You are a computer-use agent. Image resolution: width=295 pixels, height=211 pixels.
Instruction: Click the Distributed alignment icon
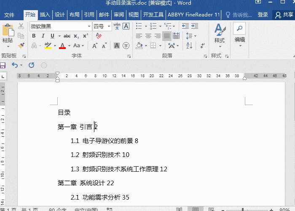(x=176, y=36)
